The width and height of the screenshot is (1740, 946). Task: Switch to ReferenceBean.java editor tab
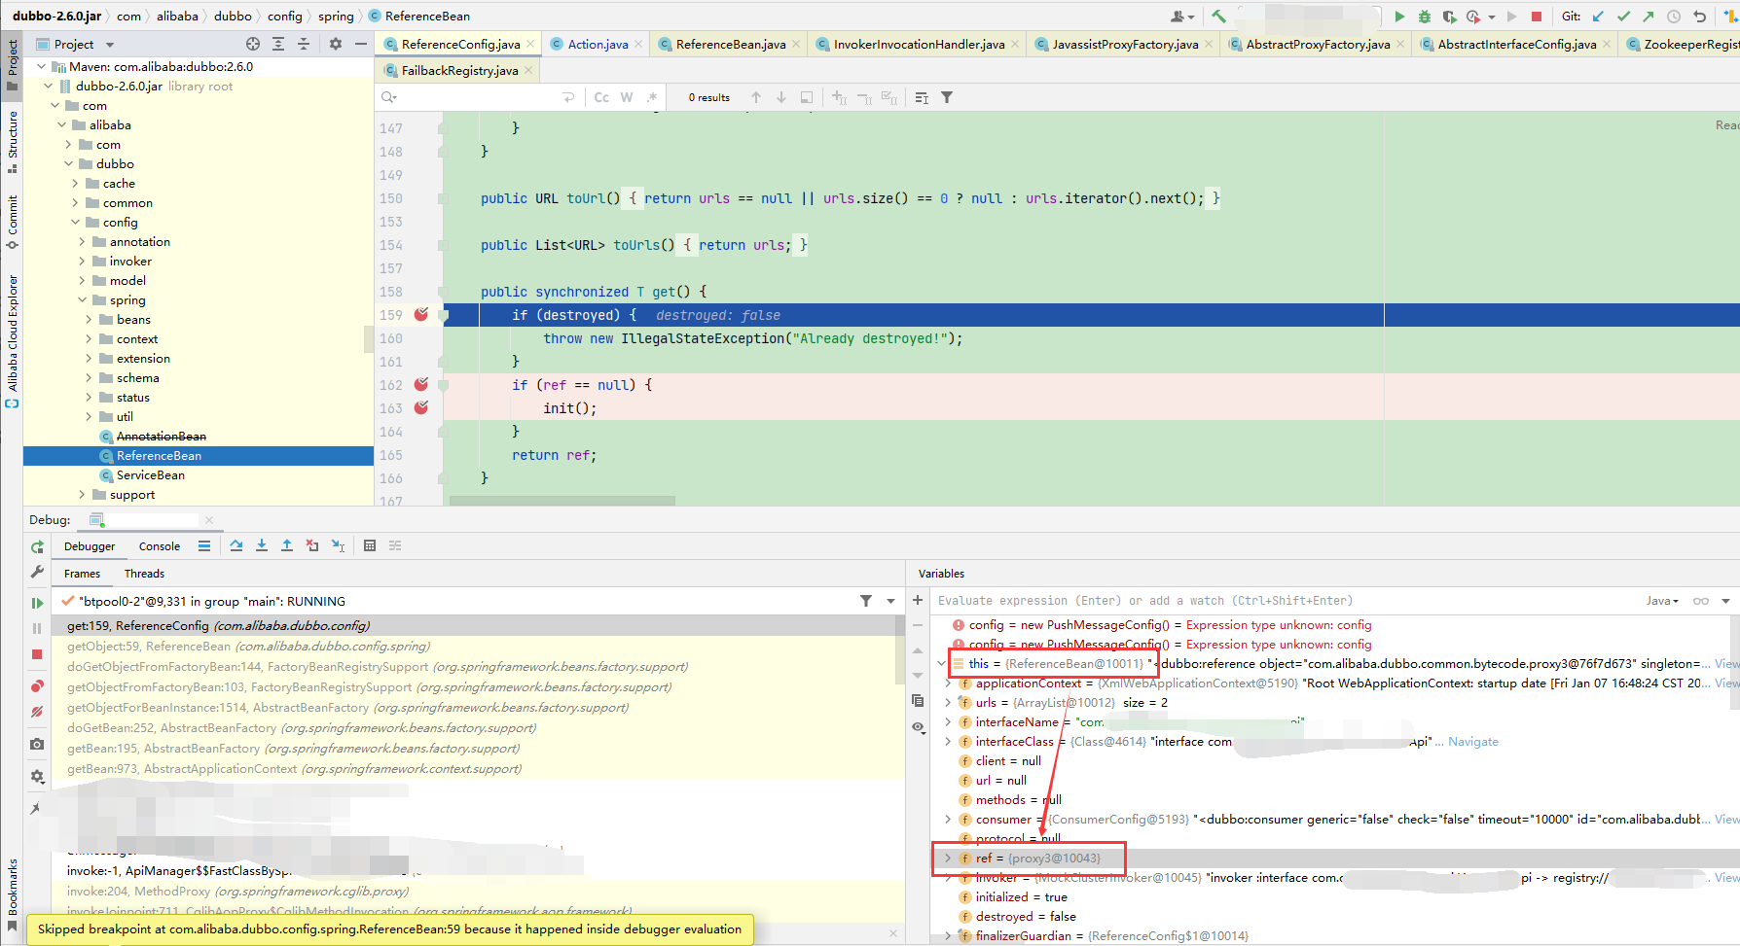pos(730,45)
